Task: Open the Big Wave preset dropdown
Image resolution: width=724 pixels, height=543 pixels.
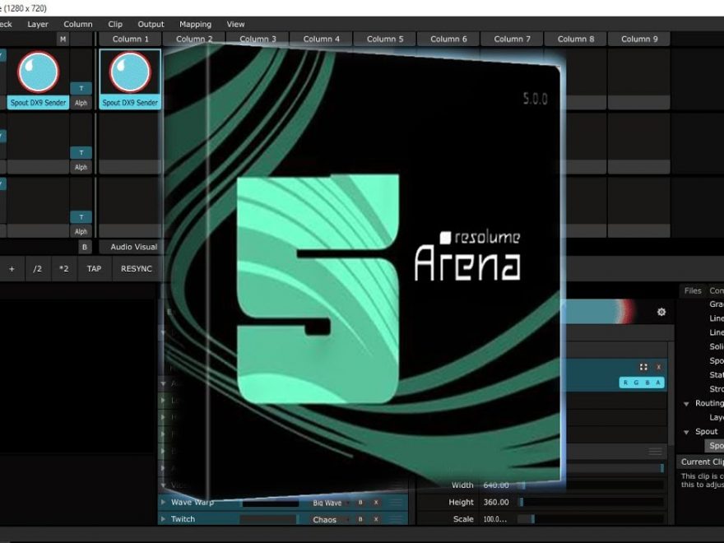Action: 329,503
